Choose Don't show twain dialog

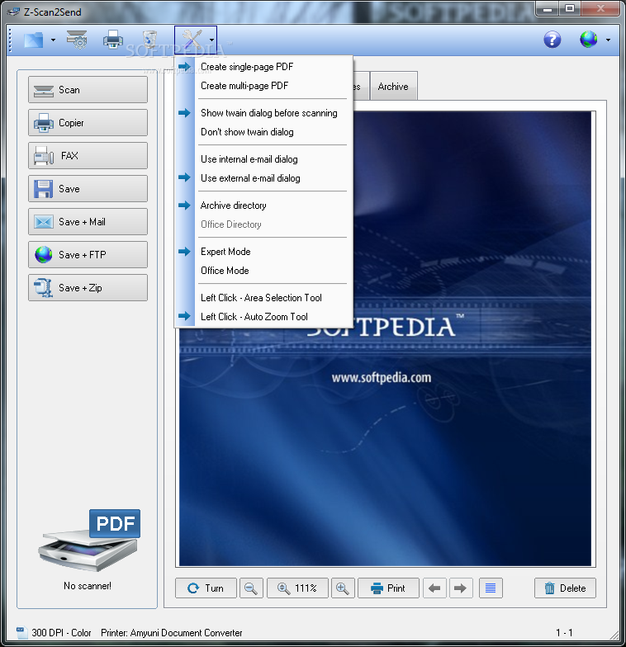point(264,132)
